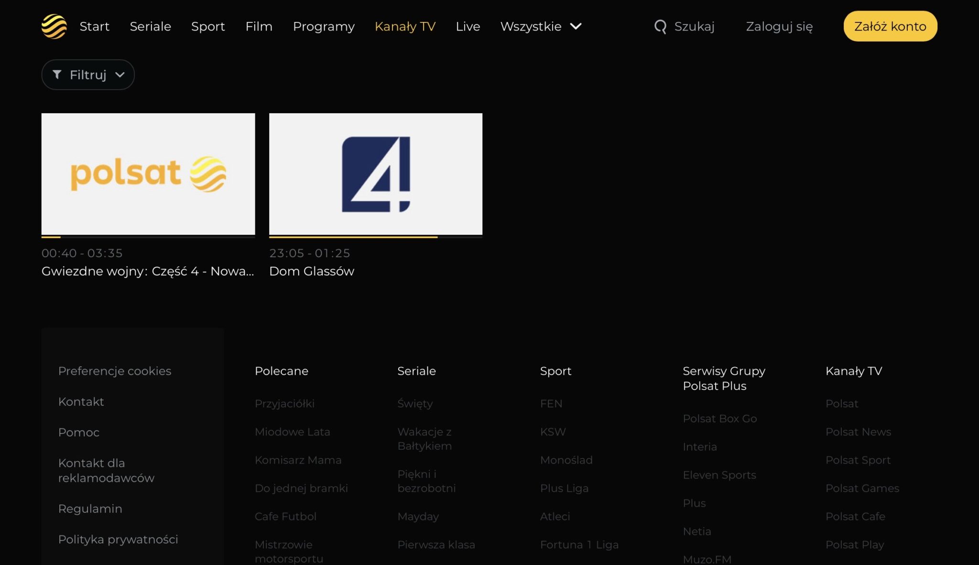This screenshot has width=979, height=565.
Task: Open the Cafe Futbol footer link
Action: point(286,516)
